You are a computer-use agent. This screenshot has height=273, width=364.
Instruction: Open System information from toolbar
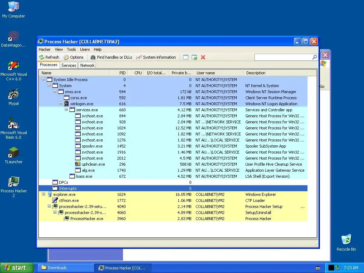[156, 57]
